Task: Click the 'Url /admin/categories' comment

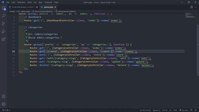Action: 43,34
